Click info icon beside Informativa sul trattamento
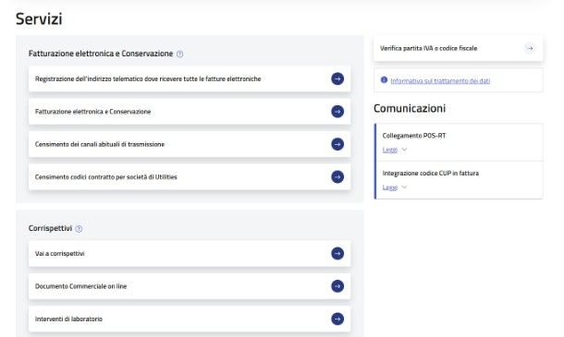 384,79
